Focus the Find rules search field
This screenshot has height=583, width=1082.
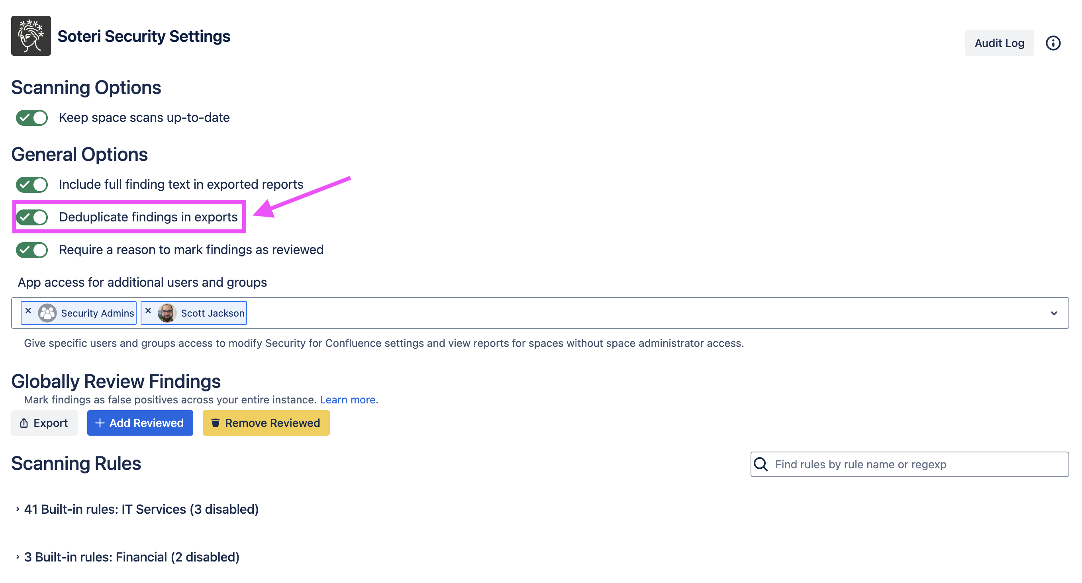[x=915, y=464]
